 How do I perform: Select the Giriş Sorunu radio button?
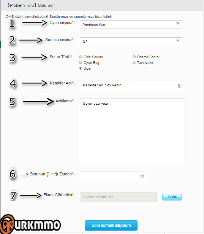tap(81, 57)
